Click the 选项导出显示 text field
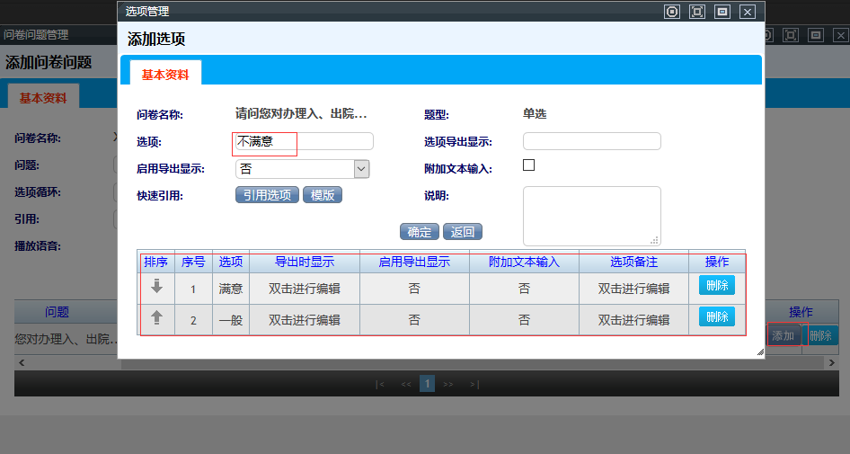 [x=591, y=141]
